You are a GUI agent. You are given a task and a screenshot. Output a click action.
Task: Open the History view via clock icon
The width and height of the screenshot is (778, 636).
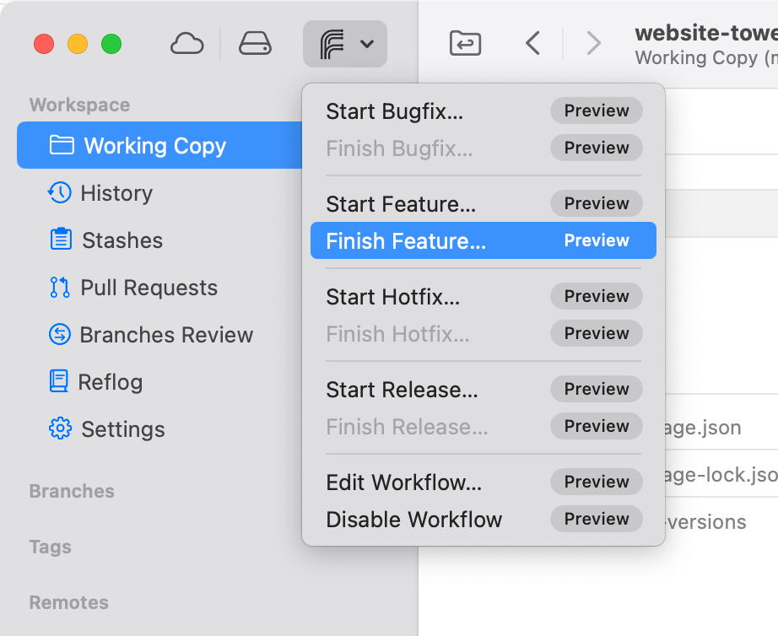tap(58, 193)
